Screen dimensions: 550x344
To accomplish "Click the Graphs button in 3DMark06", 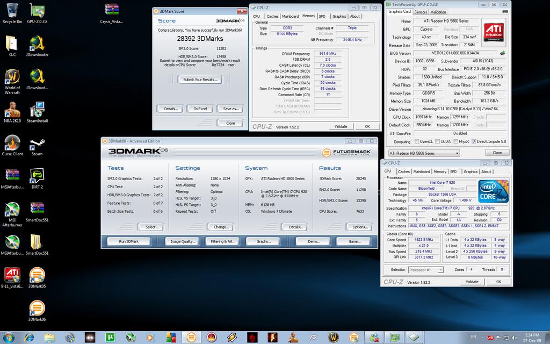I will click(x=263, y=241).
